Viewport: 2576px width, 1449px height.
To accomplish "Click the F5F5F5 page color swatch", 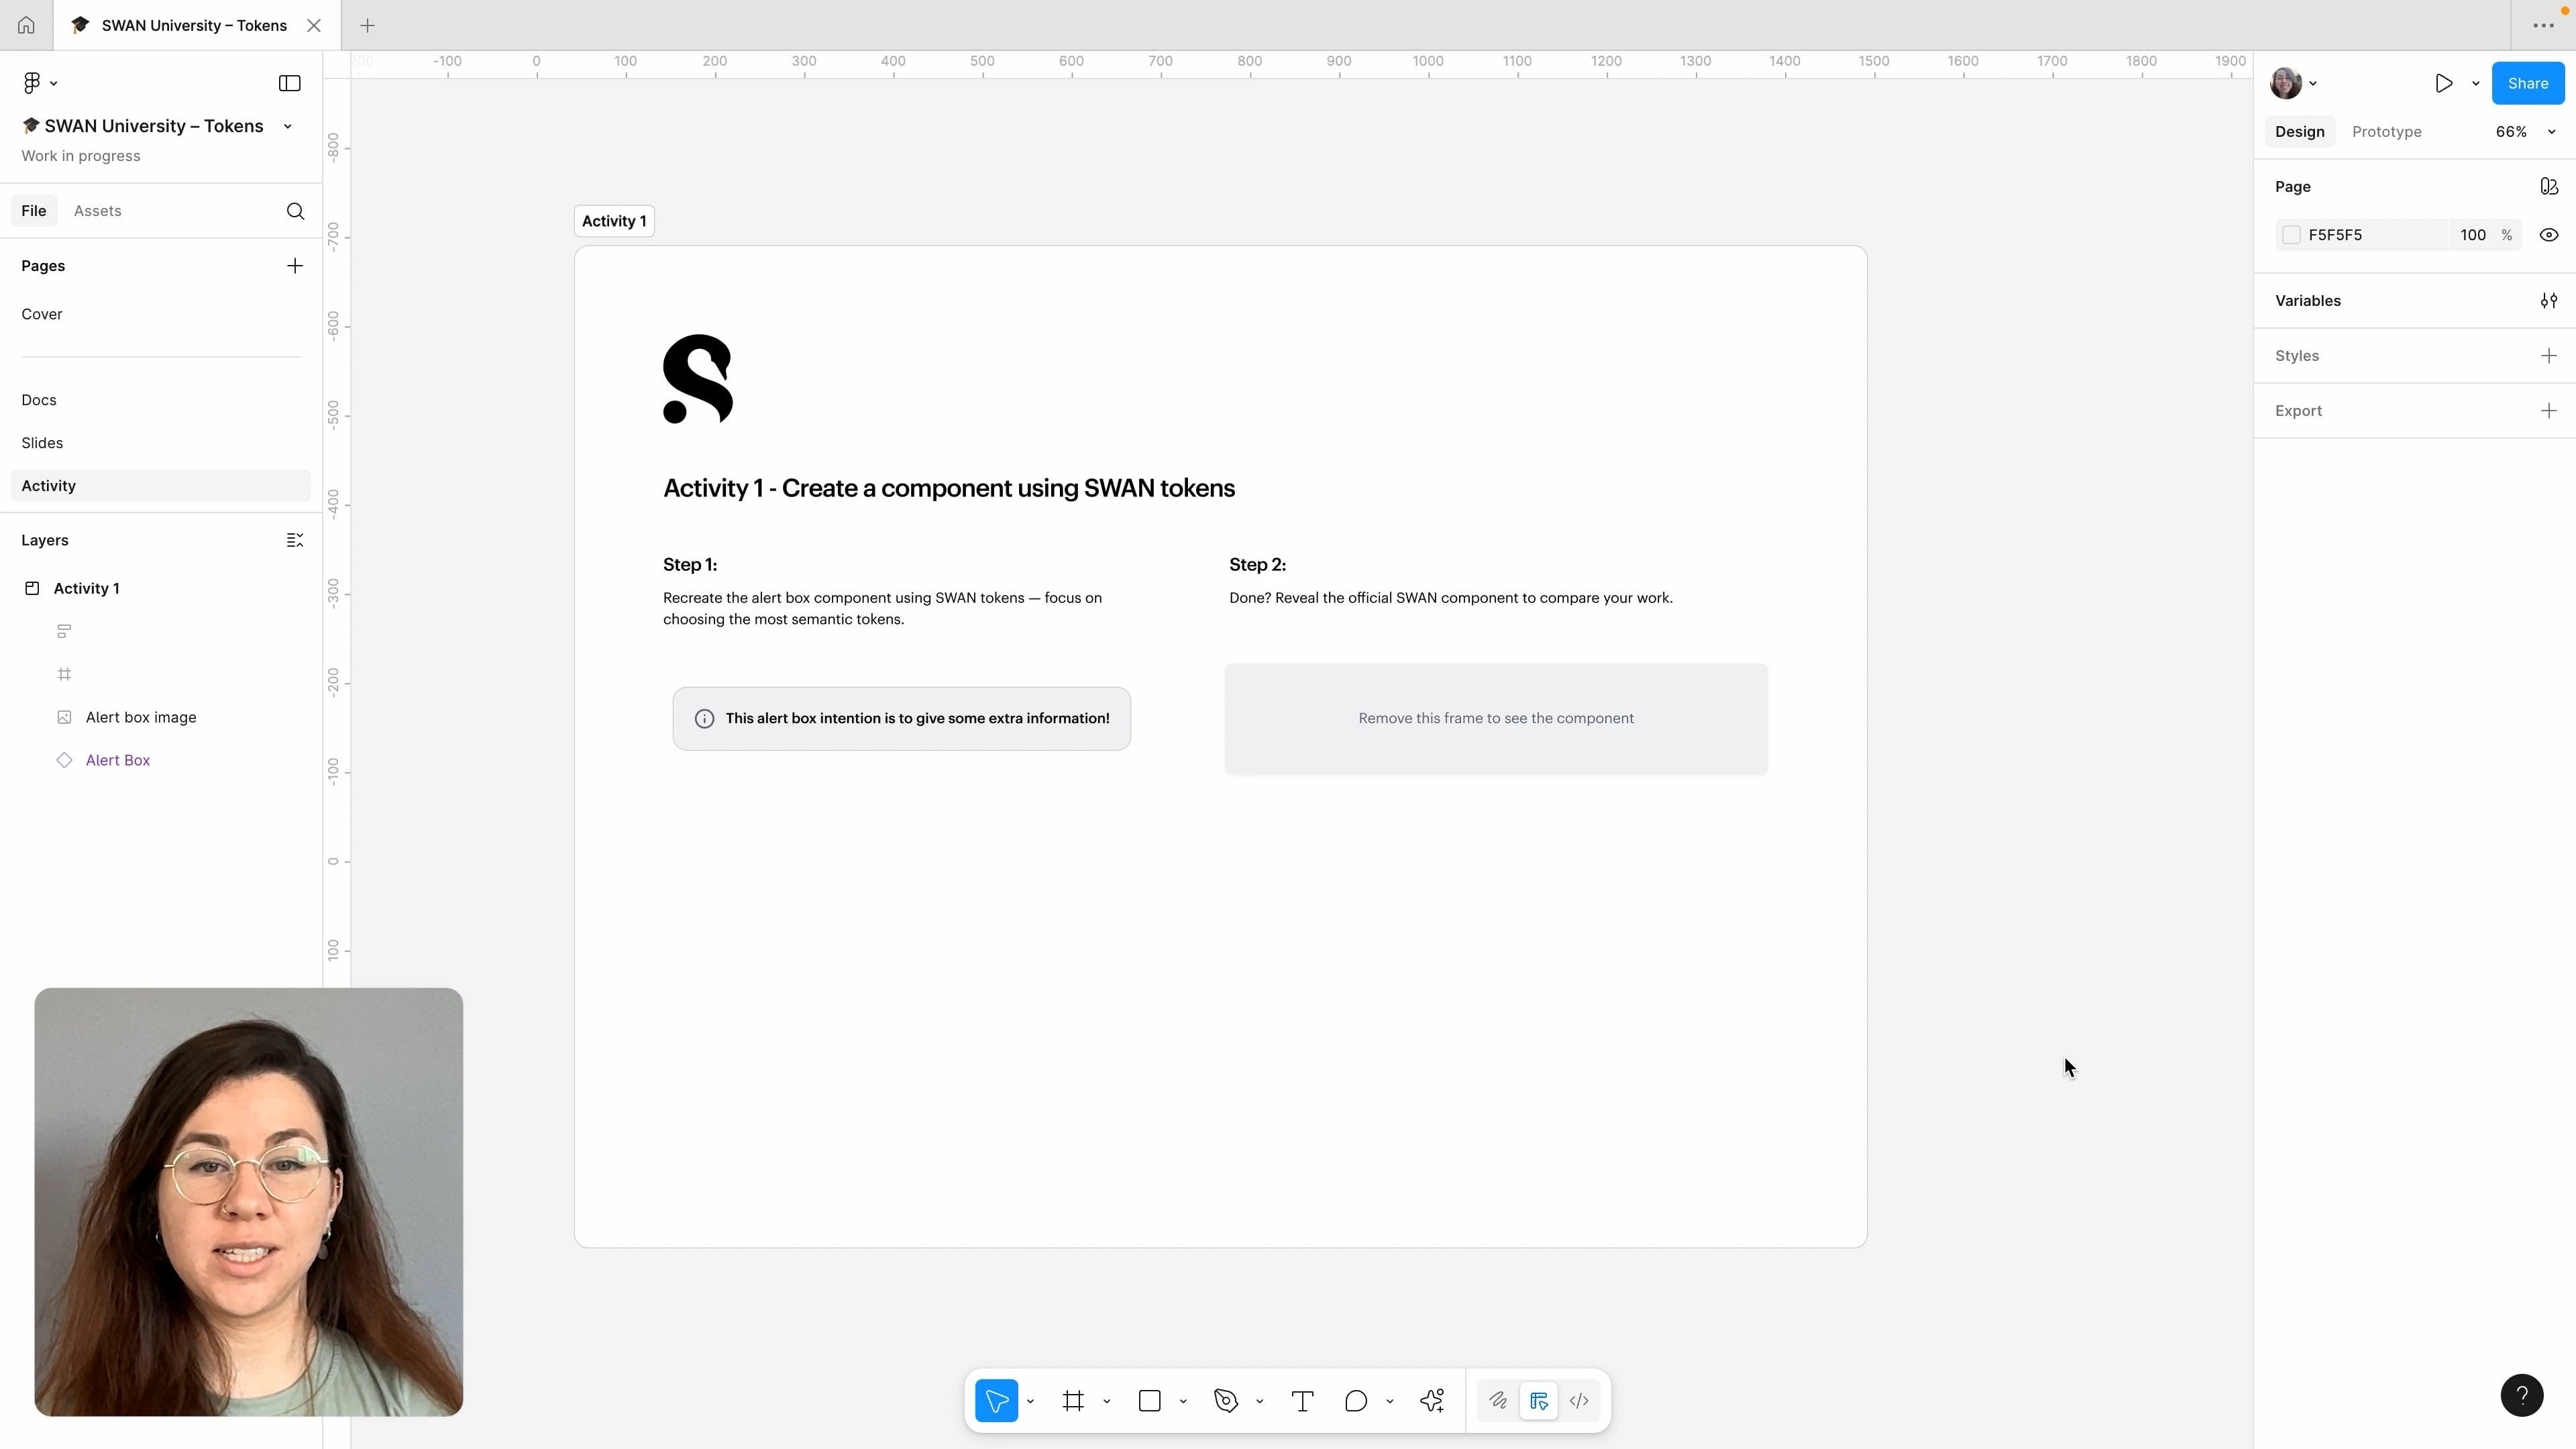I will tap(2291, 235).
